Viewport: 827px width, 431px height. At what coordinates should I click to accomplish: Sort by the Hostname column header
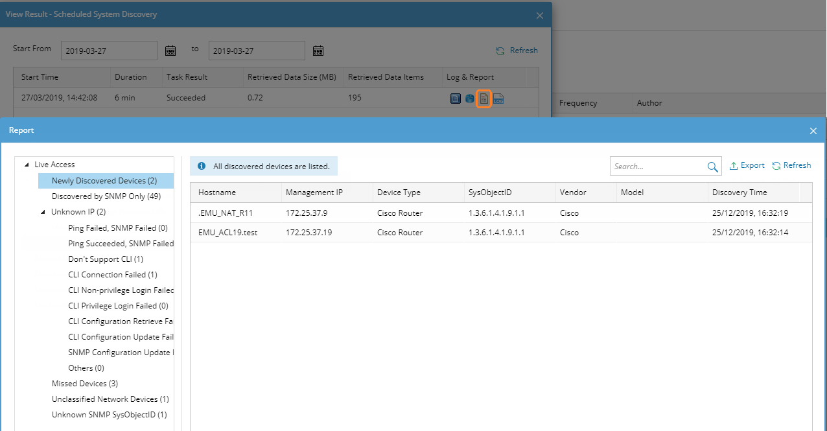coord(217,192)
